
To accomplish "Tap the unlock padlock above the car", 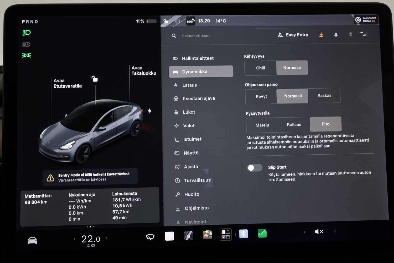I will pyautogui.click(x=95, y=79).
